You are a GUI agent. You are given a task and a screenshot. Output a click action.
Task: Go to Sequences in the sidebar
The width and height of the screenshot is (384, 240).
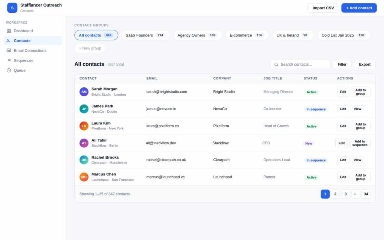[33, 60]
